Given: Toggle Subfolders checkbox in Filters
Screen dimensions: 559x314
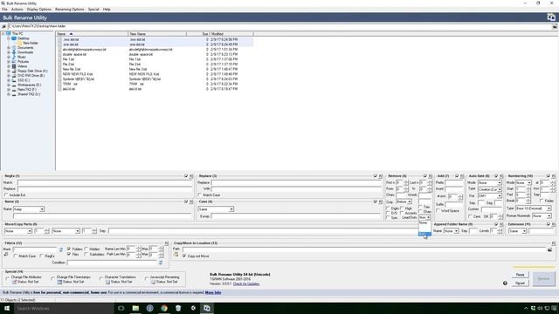Looking at the screenshot, I should [86, 254].
